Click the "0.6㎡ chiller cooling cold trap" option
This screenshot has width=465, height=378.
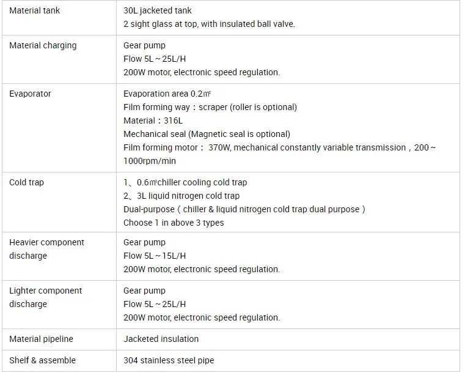[x=185, y=182]
